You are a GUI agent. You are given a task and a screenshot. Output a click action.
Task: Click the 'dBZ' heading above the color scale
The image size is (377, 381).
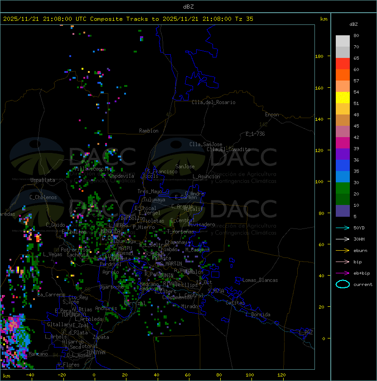353,24
